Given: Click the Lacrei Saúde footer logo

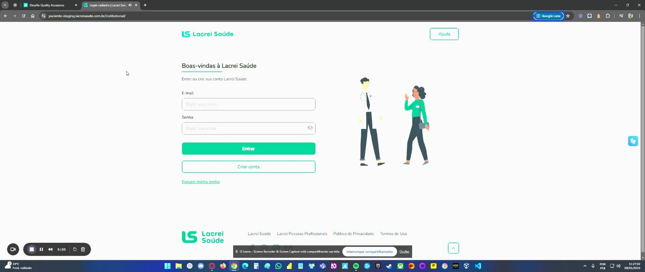Looking at the screenshot, I should coord(203,237).
